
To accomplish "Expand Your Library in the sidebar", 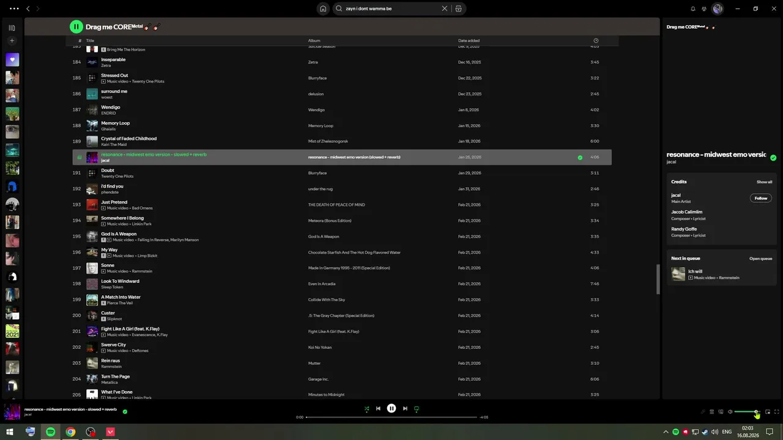I will (x=12, y=28).
